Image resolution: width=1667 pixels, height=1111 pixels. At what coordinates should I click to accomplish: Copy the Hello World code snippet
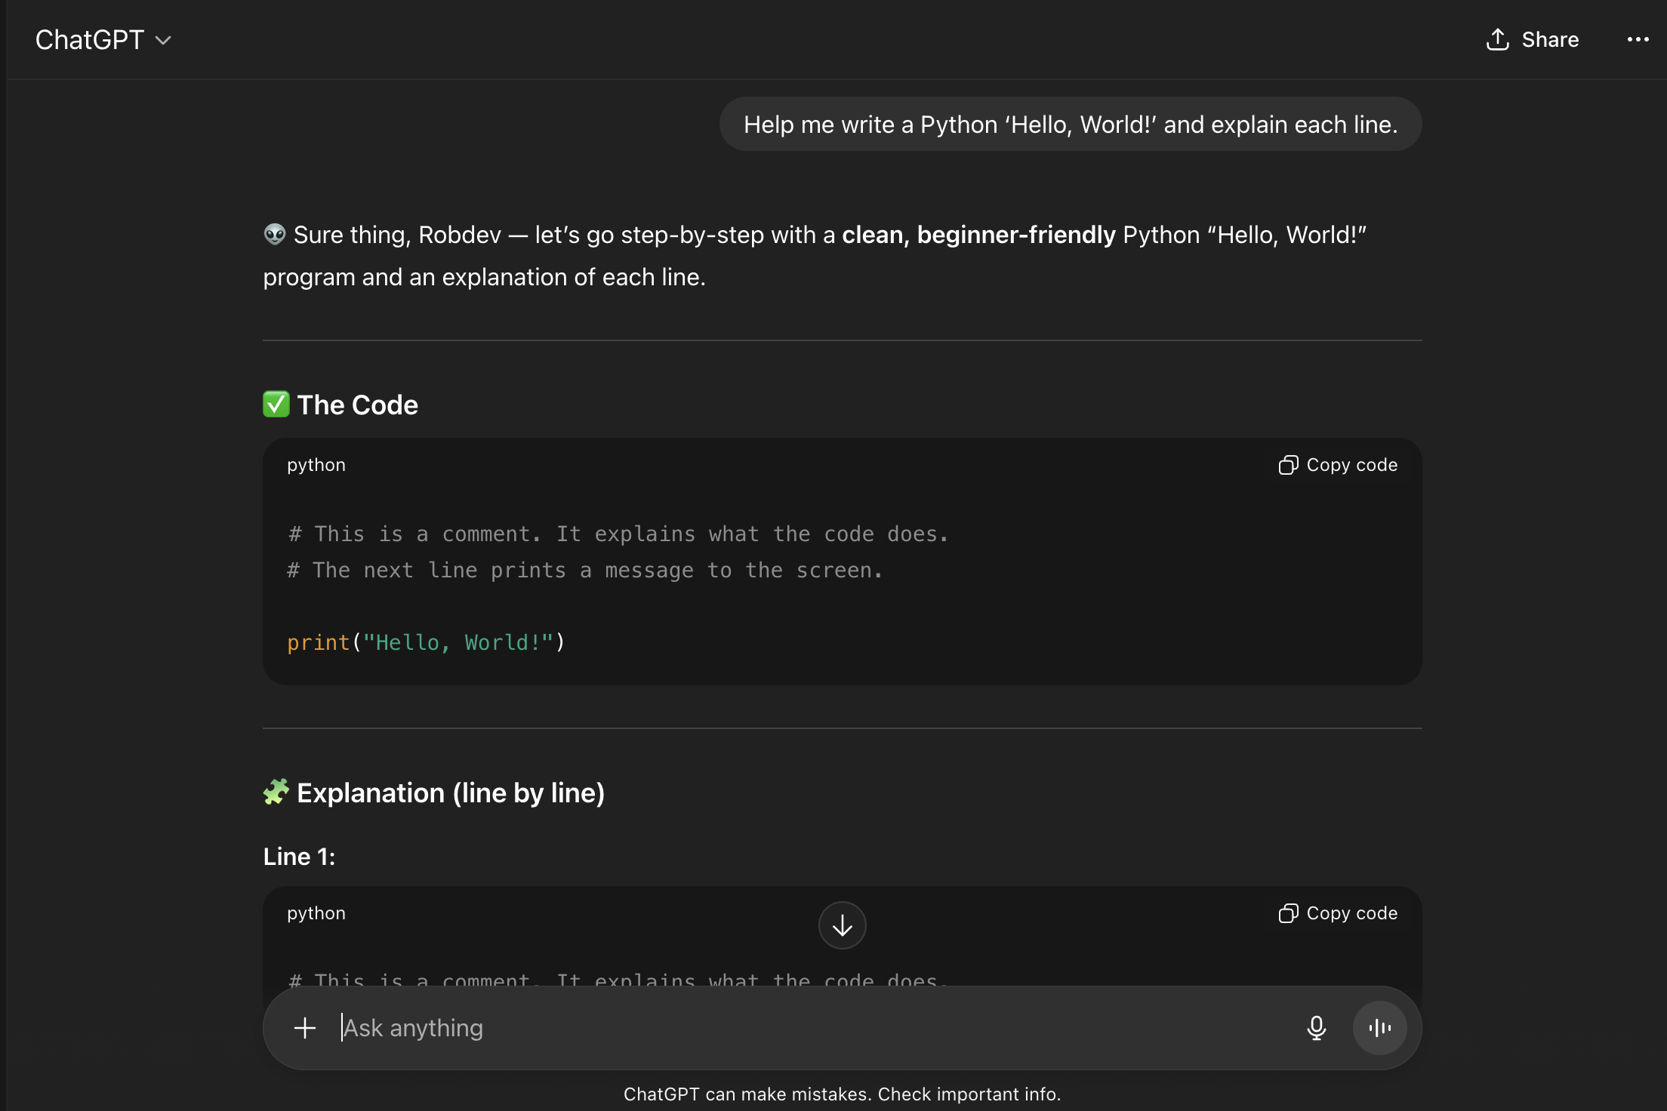click(1337, 465)
